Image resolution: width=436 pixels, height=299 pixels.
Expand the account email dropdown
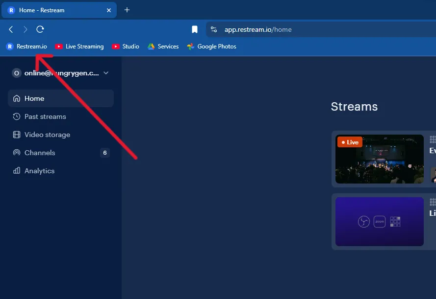click(106, 73)
